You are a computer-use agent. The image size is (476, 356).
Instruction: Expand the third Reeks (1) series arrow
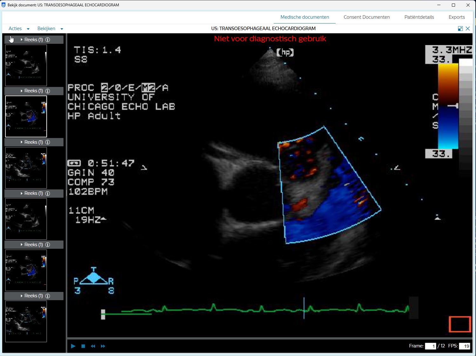pyautogui.click(x=22, y=142)
